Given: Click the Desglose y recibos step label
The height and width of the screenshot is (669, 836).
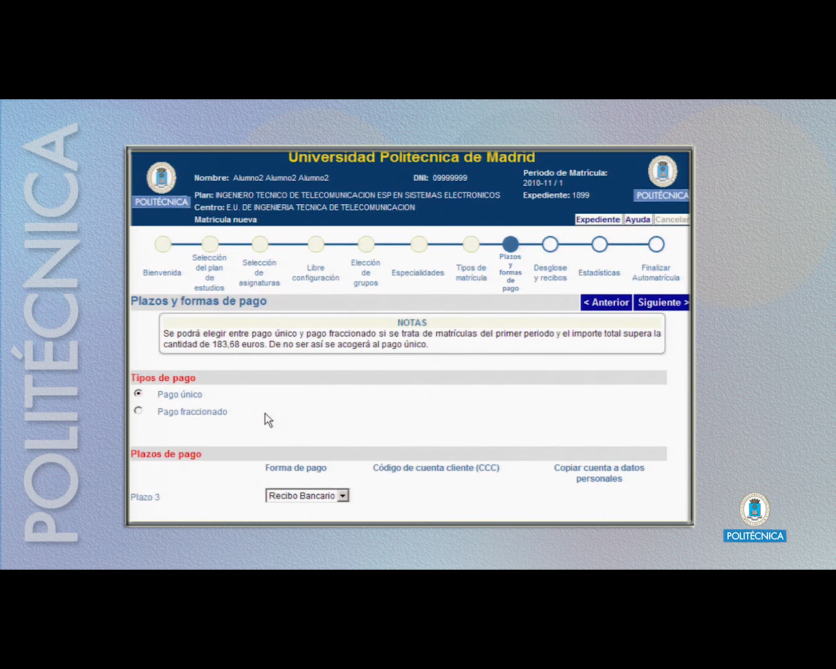Looking at the screenshot, I should 550,273.
